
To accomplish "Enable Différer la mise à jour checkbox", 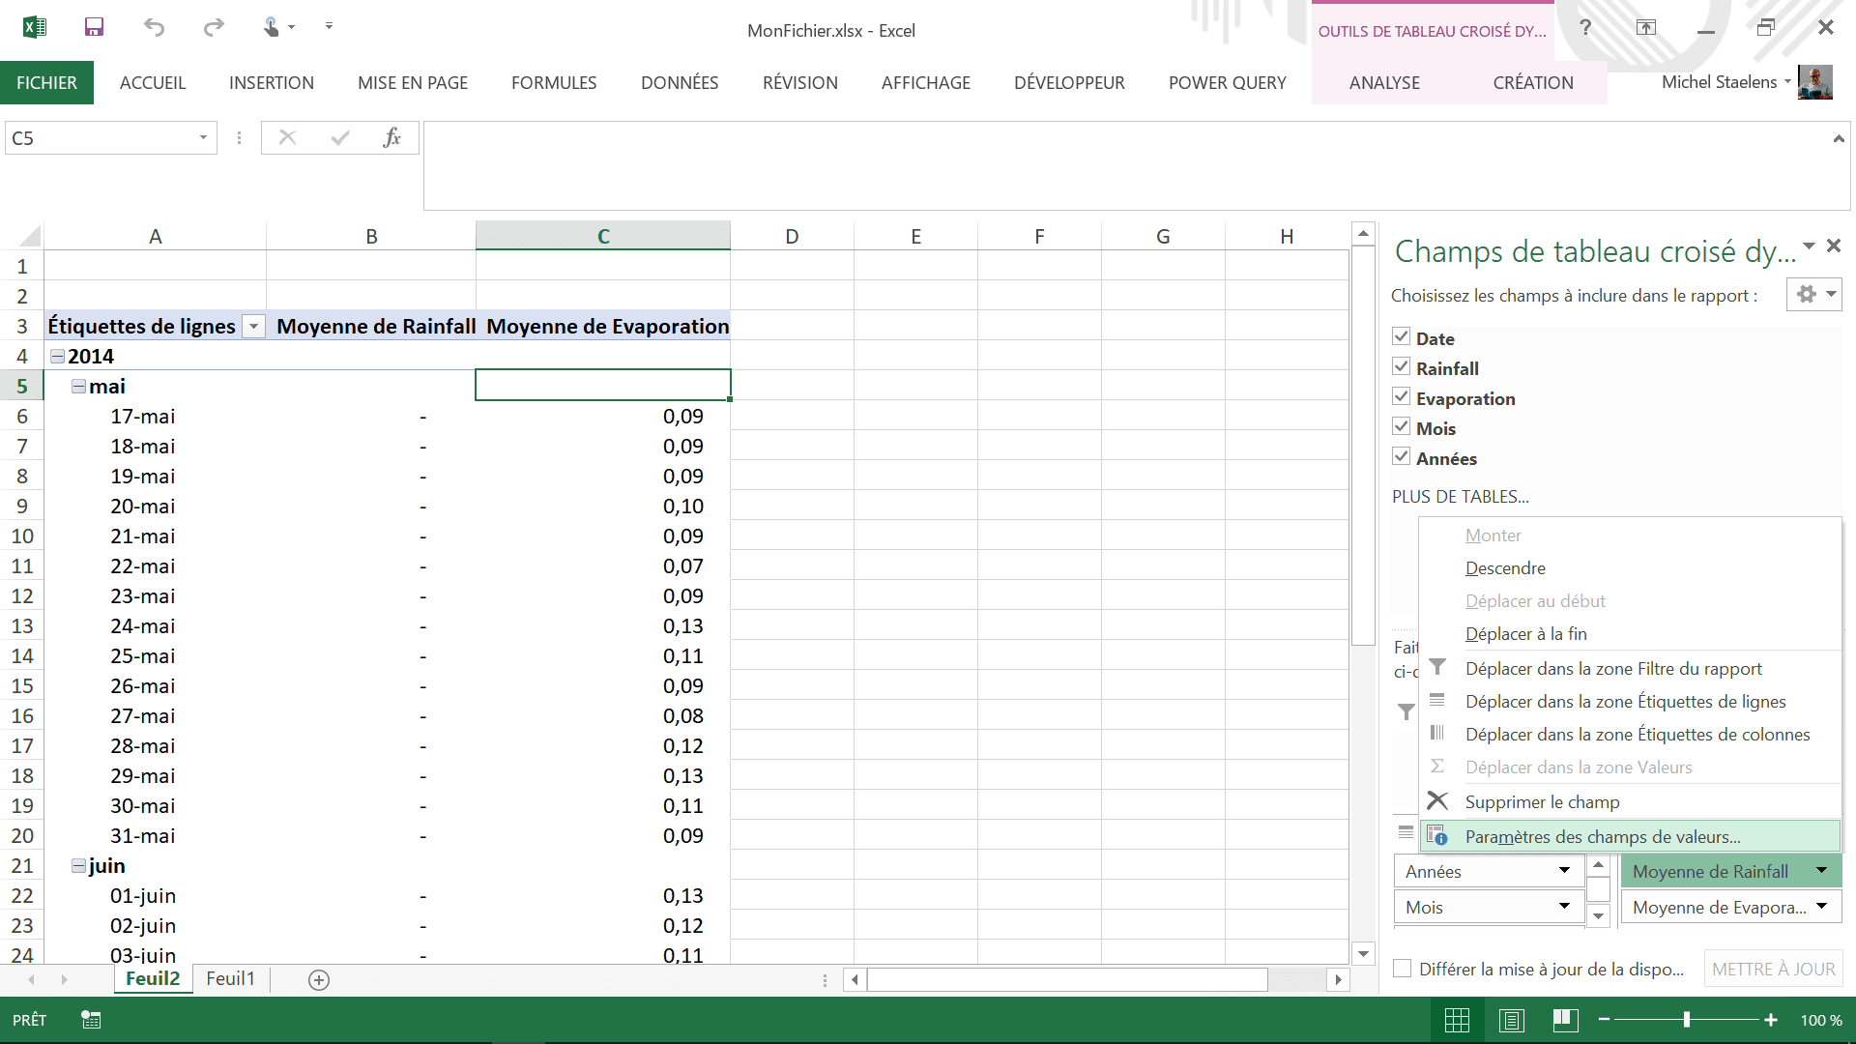I will (1402, 969).
